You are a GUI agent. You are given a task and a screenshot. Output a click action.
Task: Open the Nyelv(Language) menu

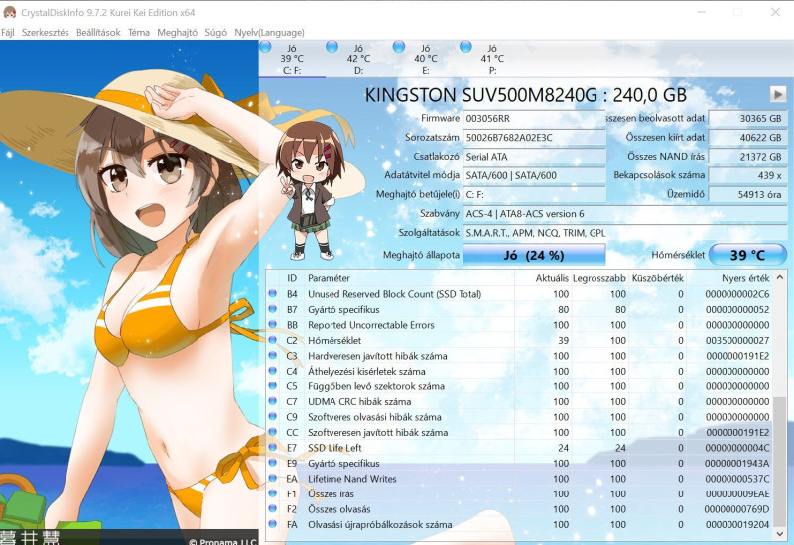(x=269, y=33)
